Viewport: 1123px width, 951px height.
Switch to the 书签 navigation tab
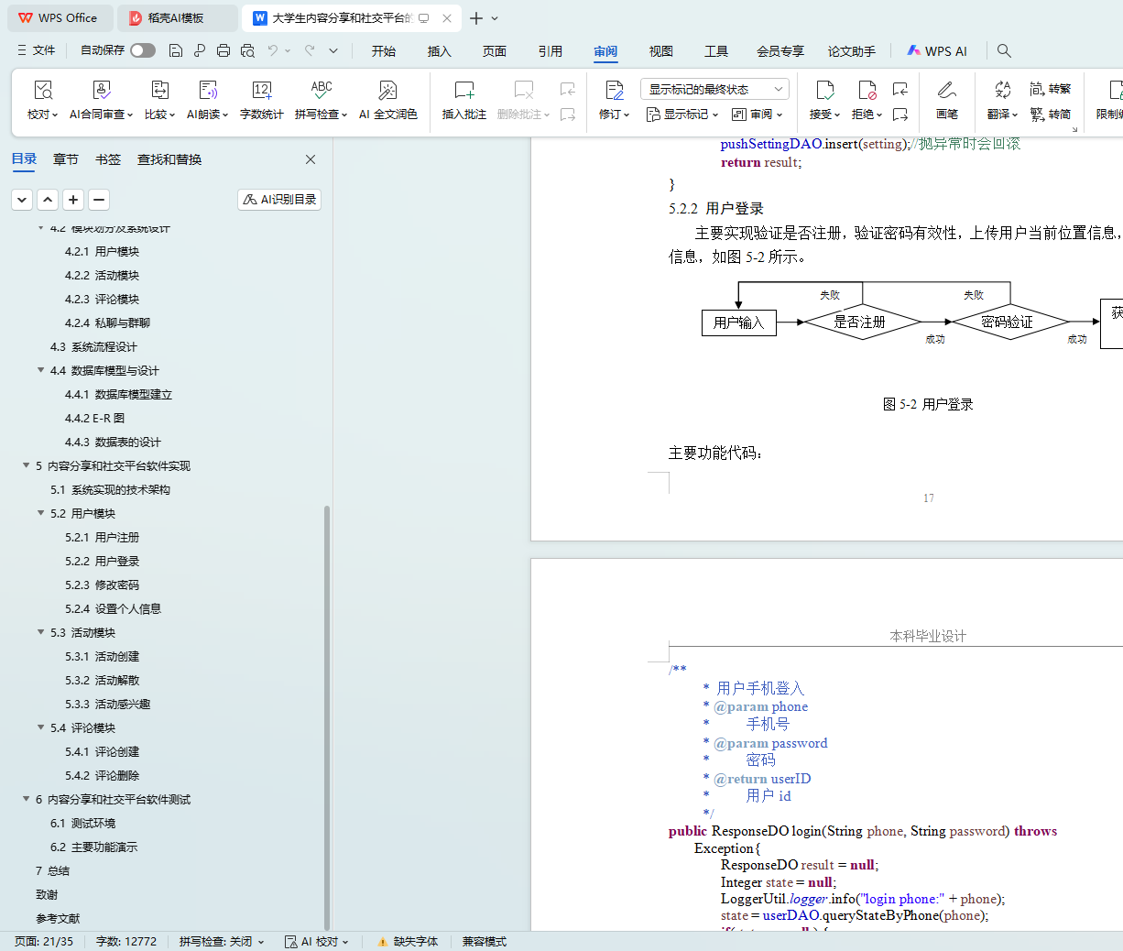click(x=108, y=159)
